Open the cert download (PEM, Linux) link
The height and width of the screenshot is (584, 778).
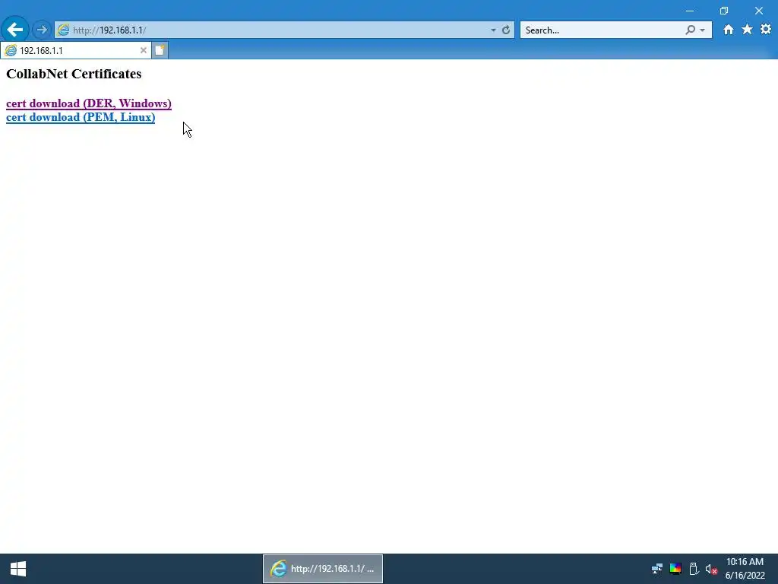pyautogui.click(x=81, y=117)
